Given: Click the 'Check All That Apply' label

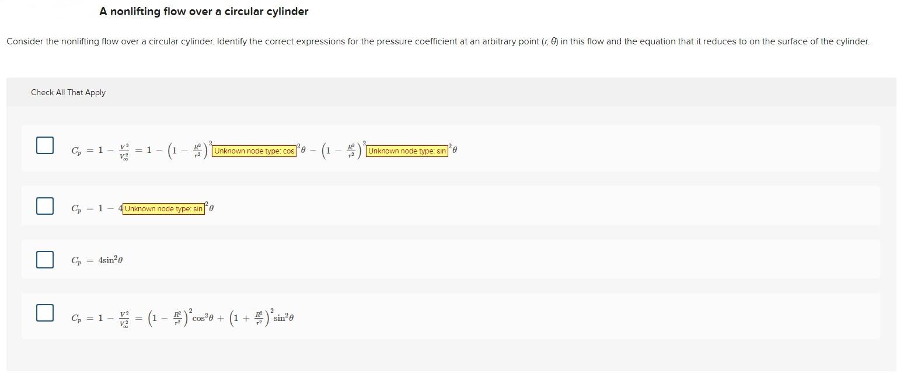Looking at the screenshot, I should 68,92.
